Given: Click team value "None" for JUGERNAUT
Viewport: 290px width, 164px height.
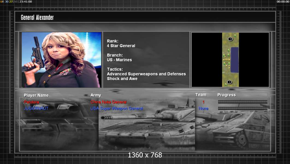Looking at the screenshot, I should pyautogui.click(x=204, y=109).
